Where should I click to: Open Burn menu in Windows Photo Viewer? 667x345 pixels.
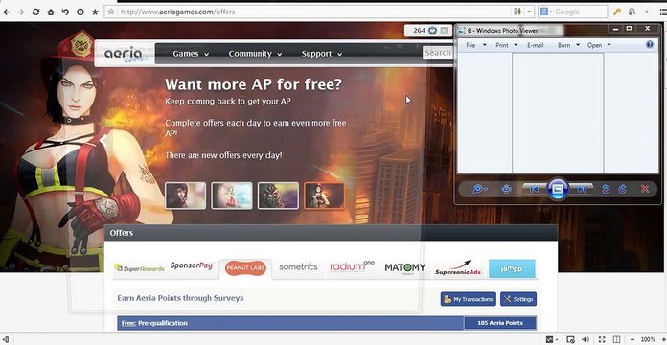[x=568, y=45]
